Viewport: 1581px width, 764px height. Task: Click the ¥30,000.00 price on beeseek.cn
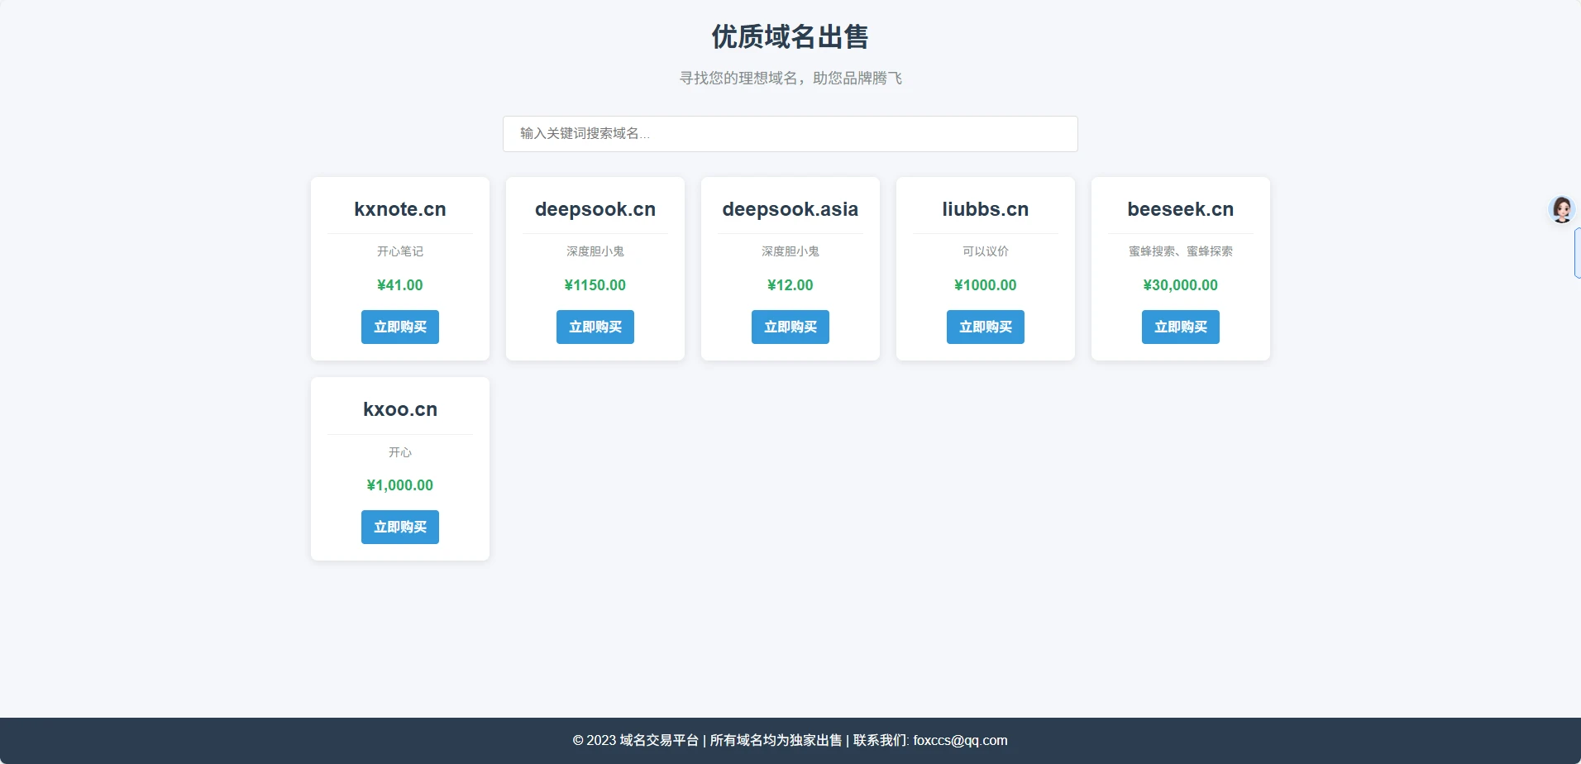click(x=1180, y=285)
